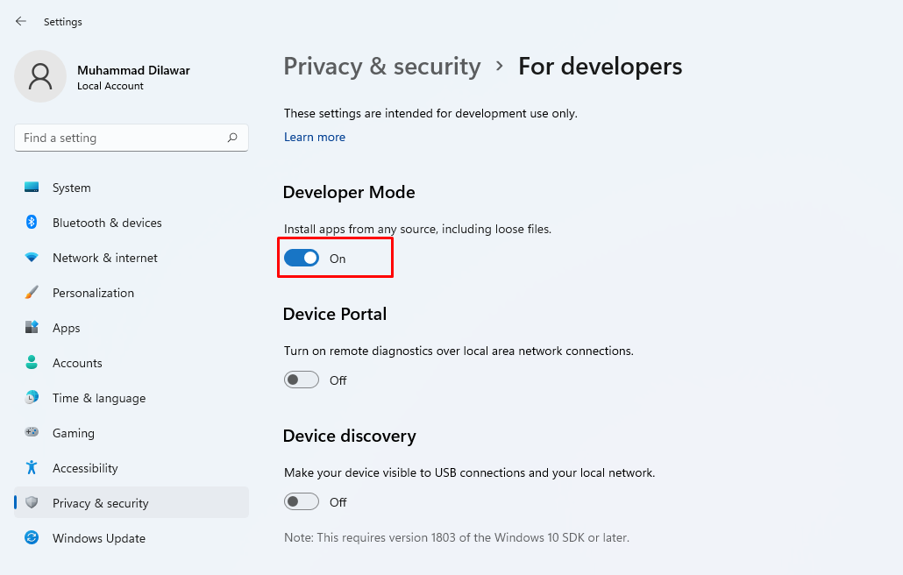Open Windows Update page

click(132, 538)
